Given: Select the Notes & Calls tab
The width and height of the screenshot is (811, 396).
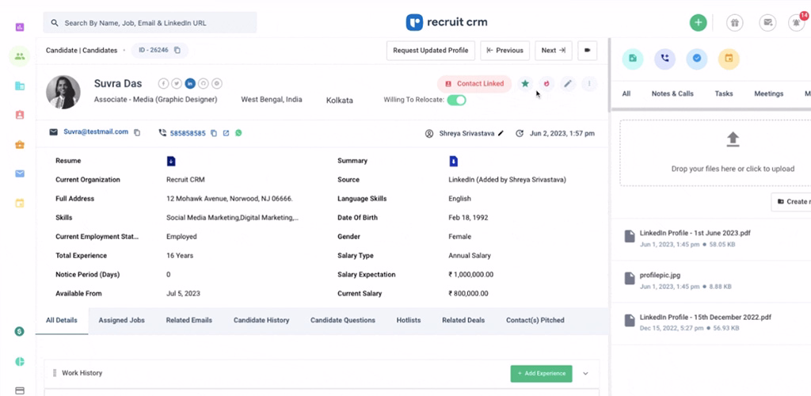Looking at the screenshot, I should click(672, 93).
